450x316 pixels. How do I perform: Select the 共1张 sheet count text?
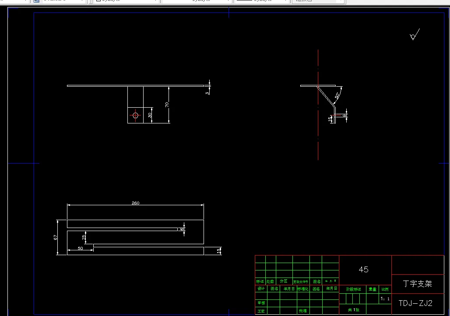[x=354, y=310]
